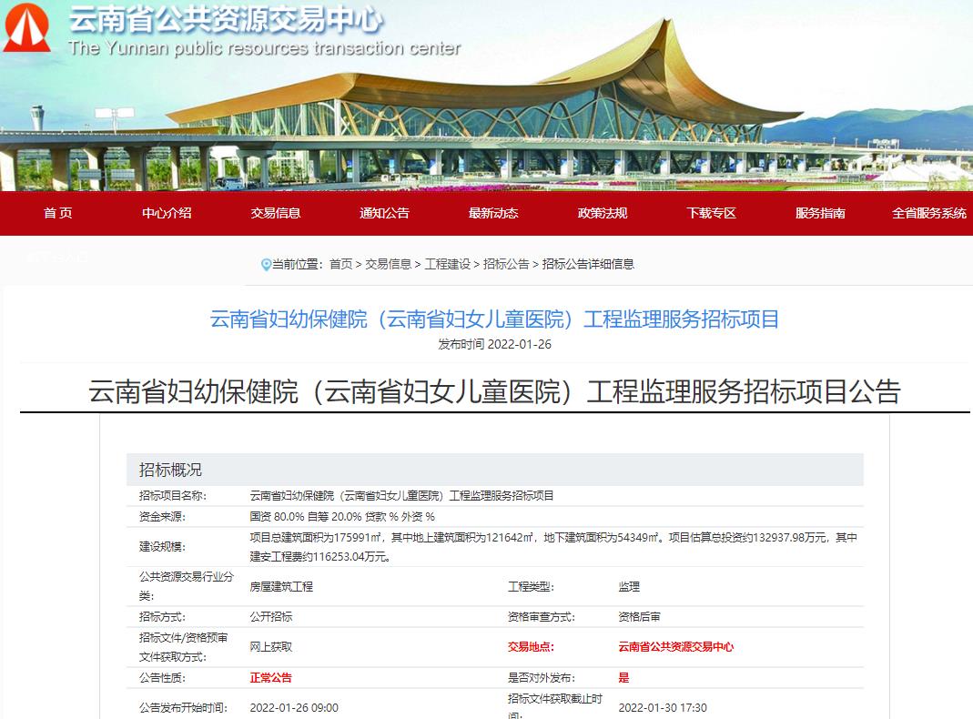Click the red 正常公告 value
Viewport: 973px width, 719px height.
270,678
